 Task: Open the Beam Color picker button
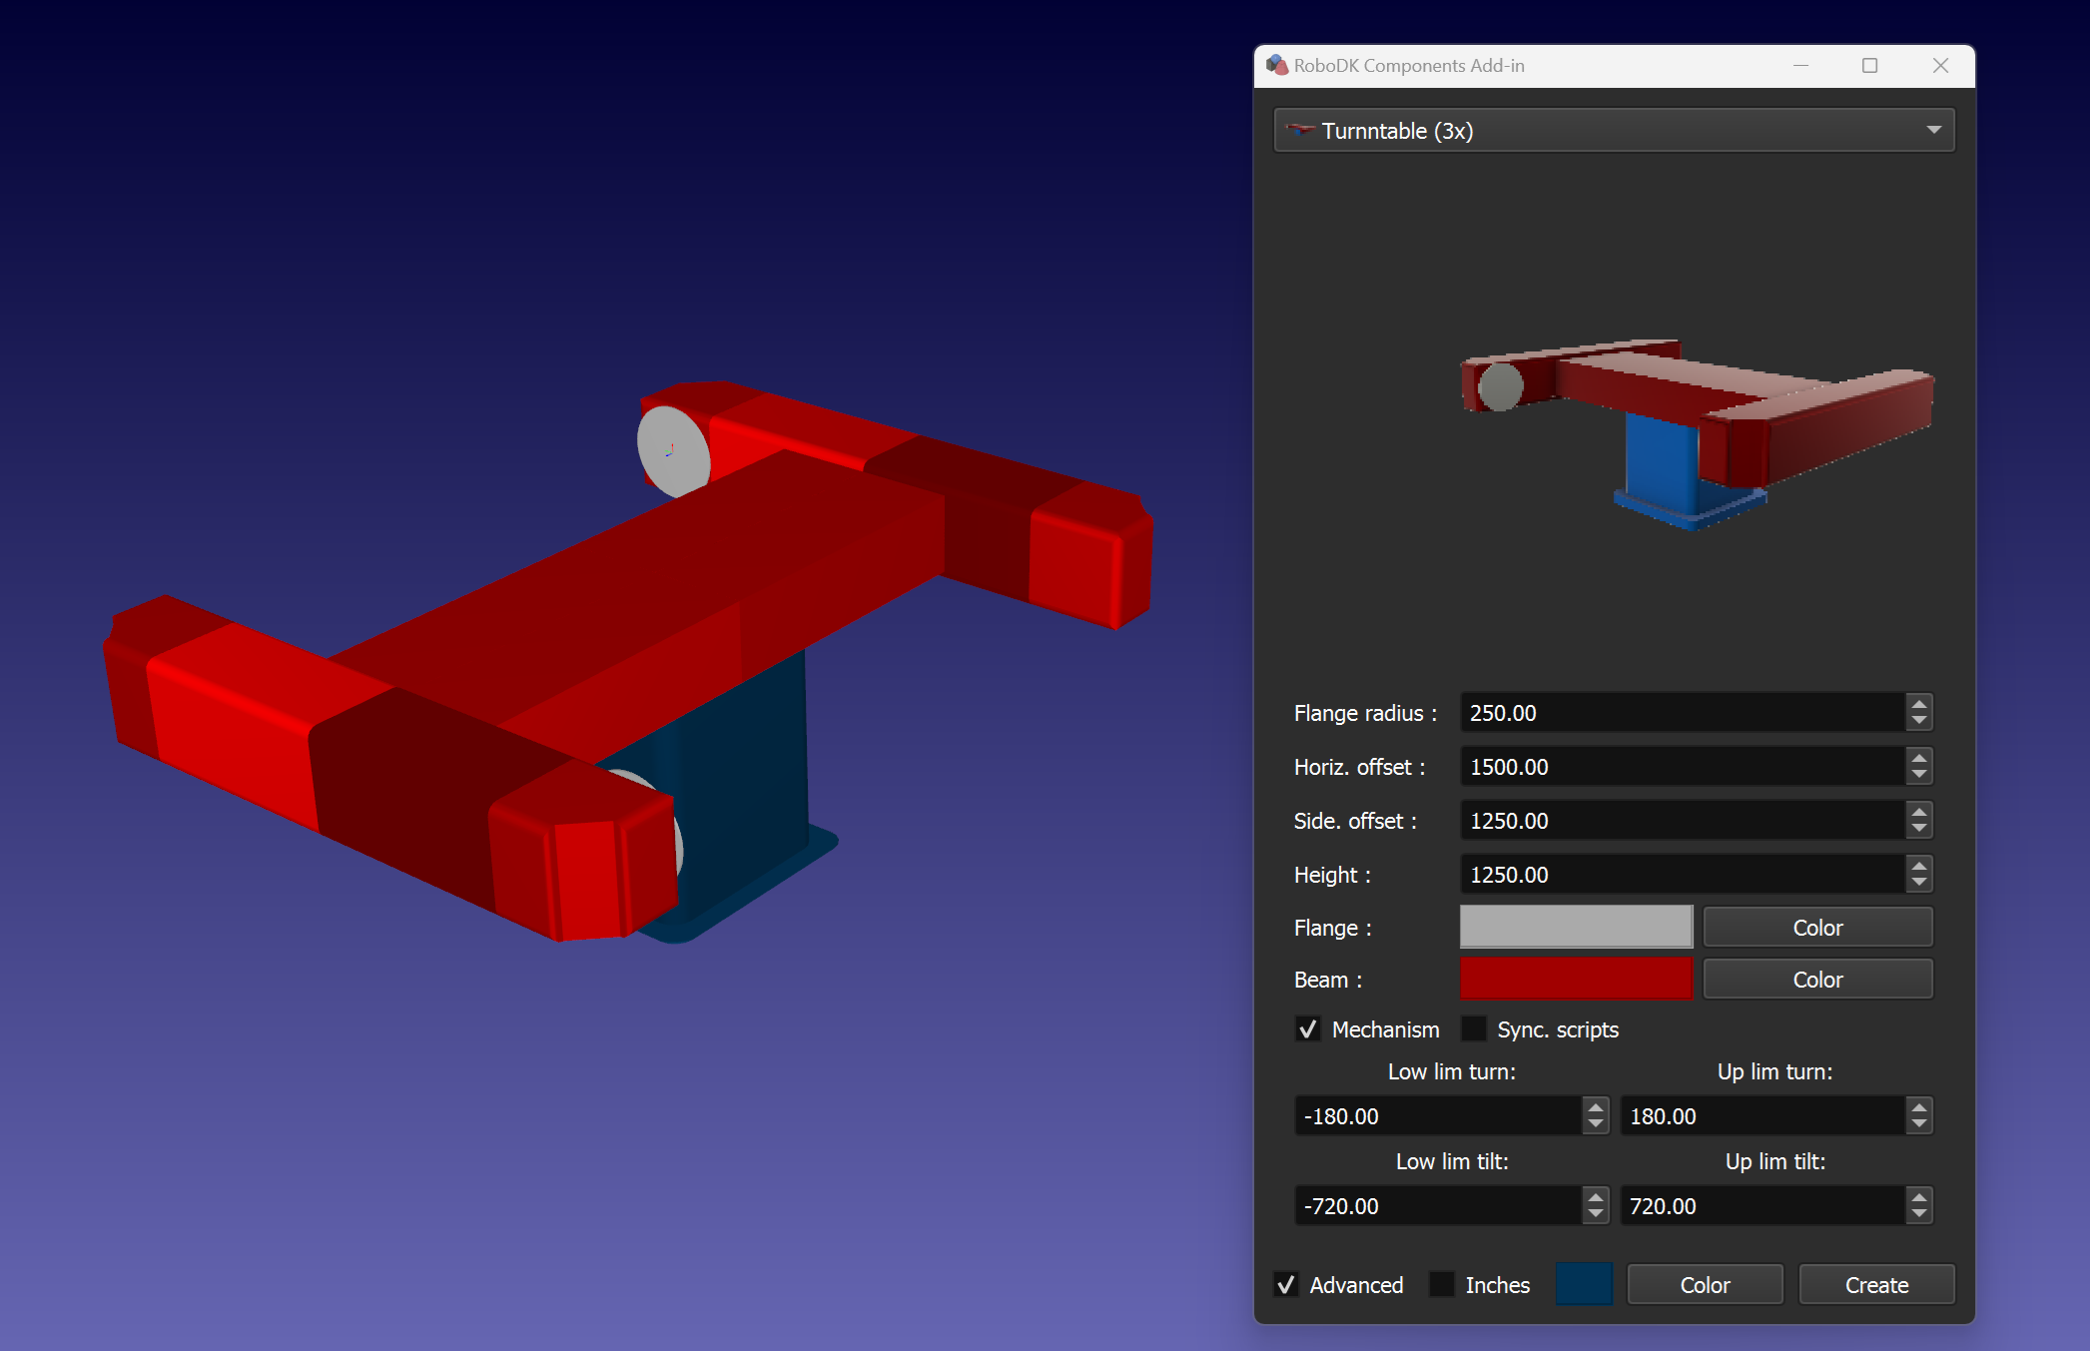point(1817,979)
